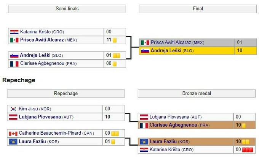This screenshot has height=157, width=259.
Task: Click the Kosovo flag beside Laura Fazliu in Repechage
Action: point(13,141)
